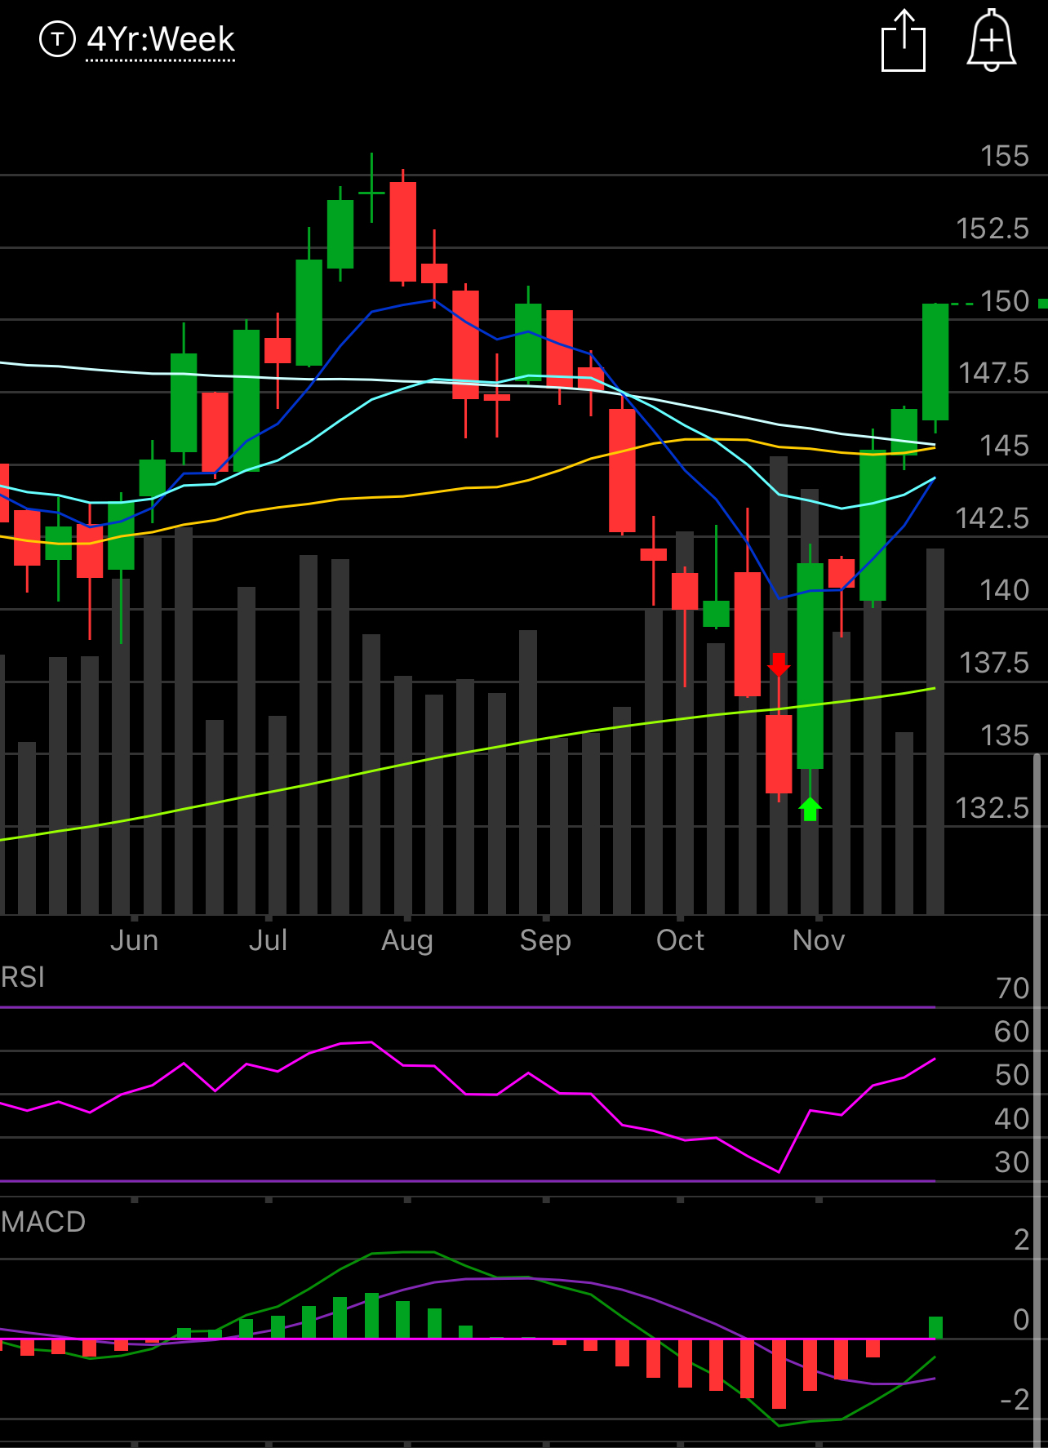Screen dimensions: 1048x1448
Task: Tap the 152.5 price axis label
Action: (992, 229)
